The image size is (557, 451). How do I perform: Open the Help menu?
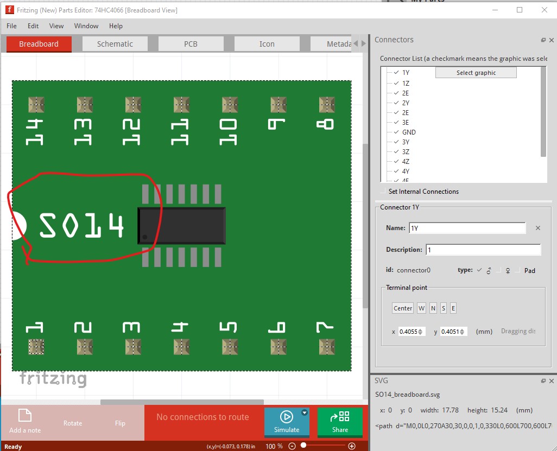(x=116, y=26)
